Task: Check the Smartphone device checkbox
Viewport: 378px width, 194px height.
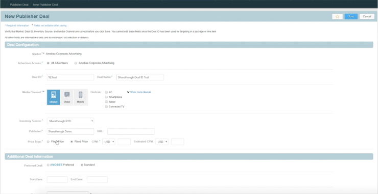Action: [106, 97]
